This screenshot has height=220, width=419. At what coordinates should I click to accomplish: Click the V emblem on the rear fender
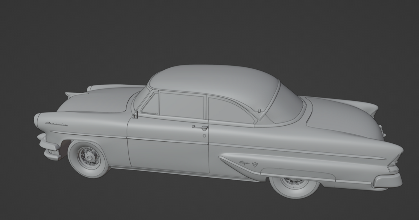coord(255,165)
